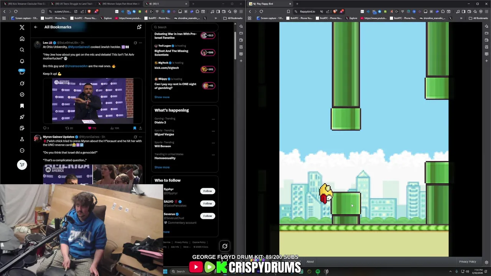Screen dimensions: 491x276
Task: Reply to Leo's post via the comment icon
Action: pyautogui.click(x=45, y=128)
